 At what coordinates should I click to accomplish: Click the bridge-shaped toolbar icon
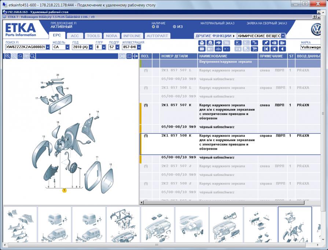tap(218, 49)
